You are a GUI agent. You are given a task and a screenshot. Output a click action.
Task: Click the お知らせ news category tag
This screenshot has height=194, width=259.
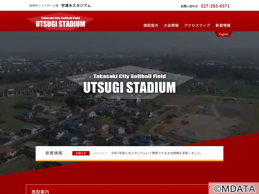pyautogui.click(x=81, y=153)
